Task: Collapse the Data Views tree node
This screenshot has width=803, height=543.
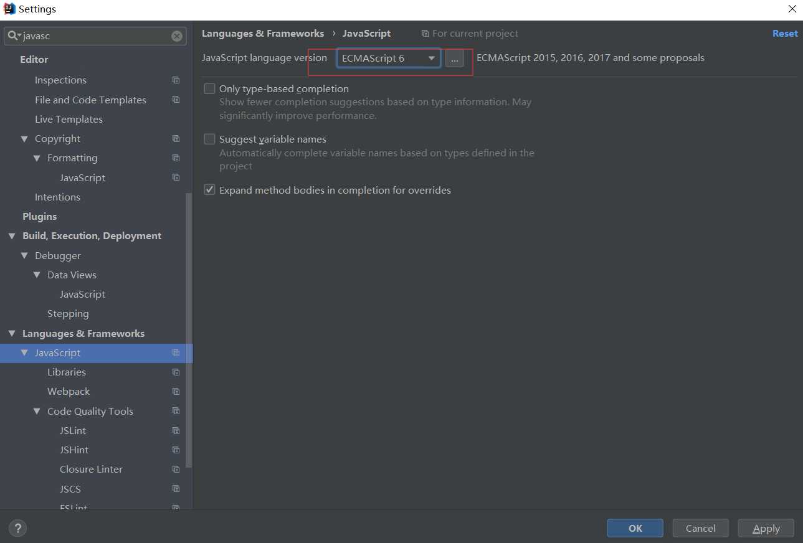Action: [x=37, y=275]
